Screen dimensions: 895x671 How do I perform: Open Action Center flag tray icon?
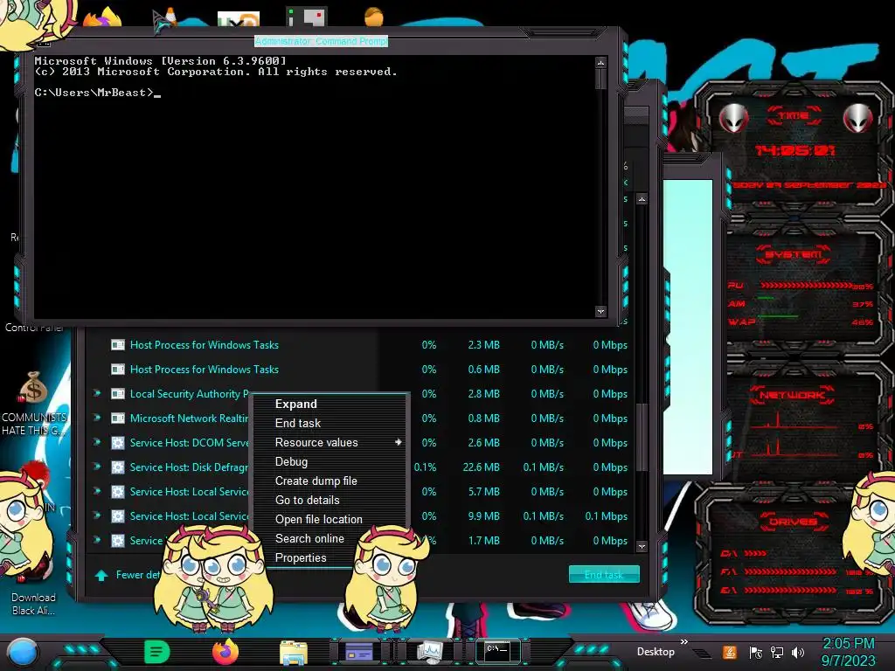[756, 652]
